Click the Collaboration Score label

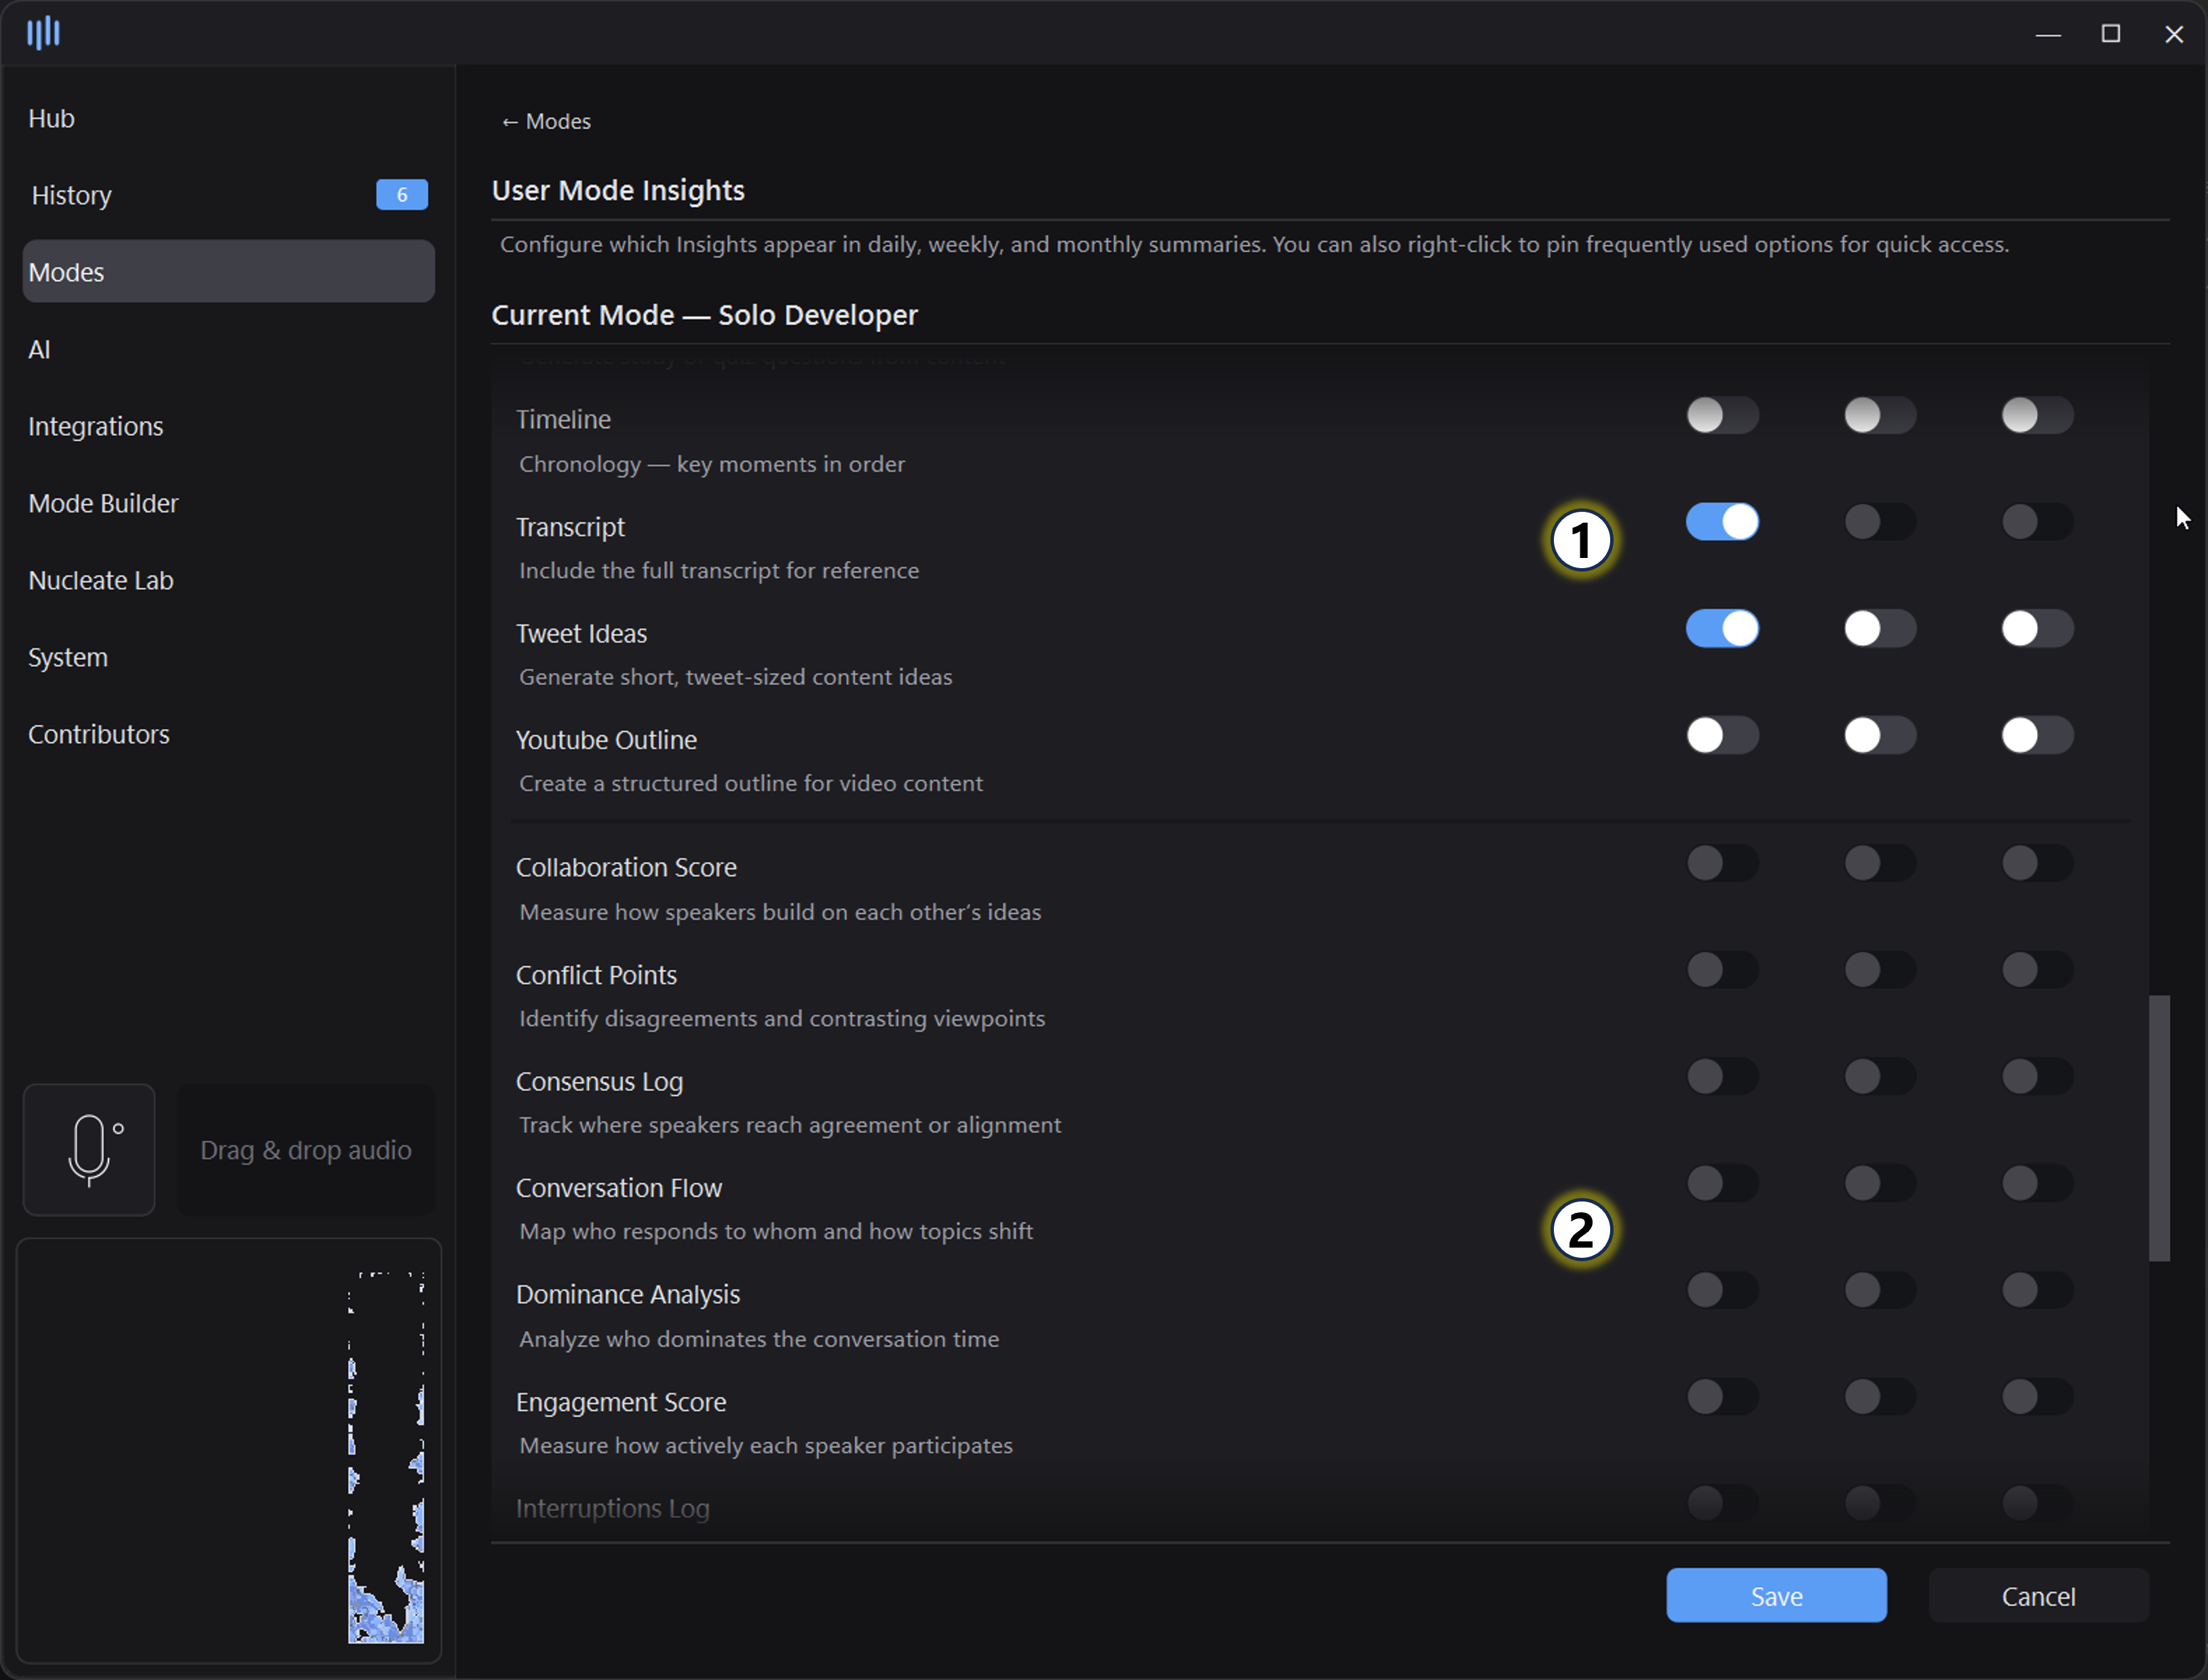coord(626,867)
